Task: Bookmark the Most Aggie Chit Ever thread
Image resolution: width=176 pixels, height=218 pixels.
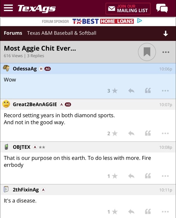Action: coord(147,52)
